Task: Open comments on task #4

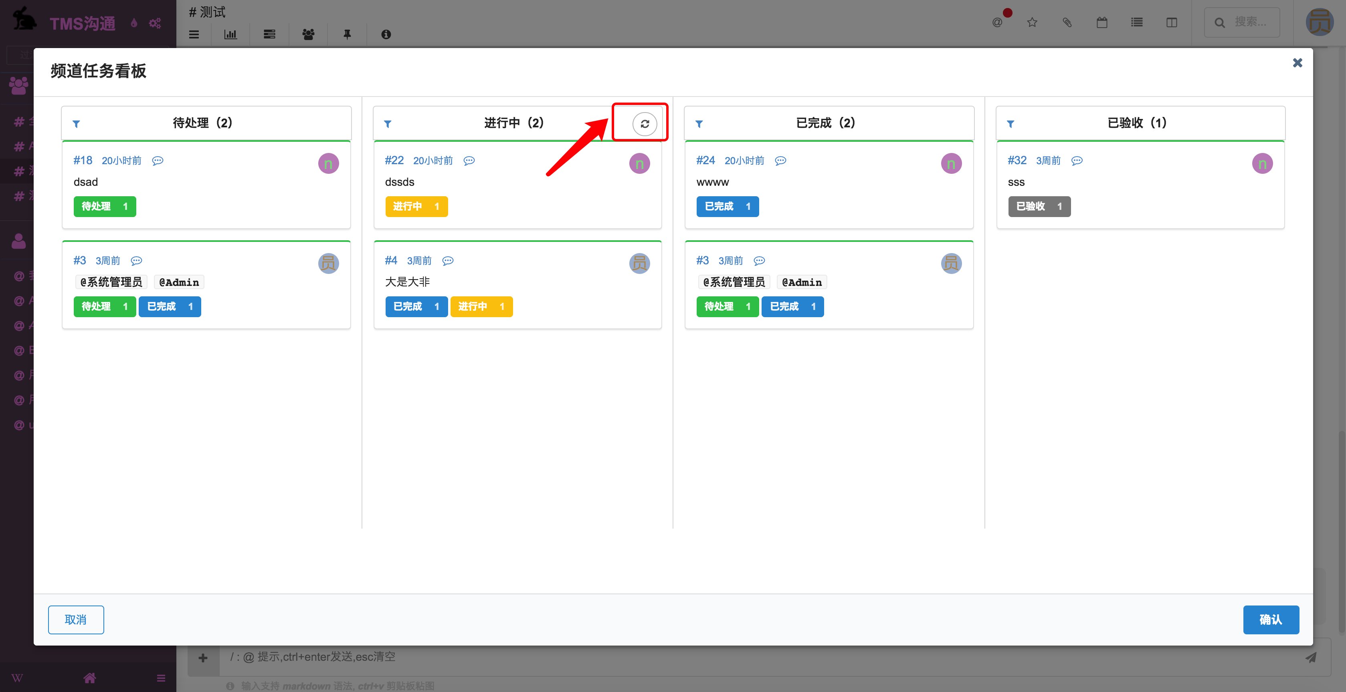Action: pyautogui.click(x=448, y=261)
